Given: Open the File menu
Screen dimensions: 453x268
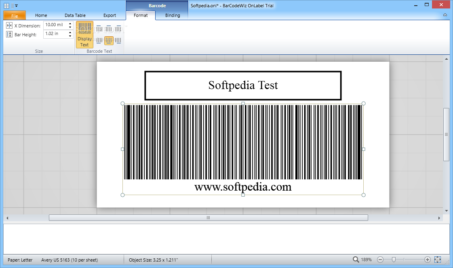Looking at the screenshot, I should click(x=15, y=16).
